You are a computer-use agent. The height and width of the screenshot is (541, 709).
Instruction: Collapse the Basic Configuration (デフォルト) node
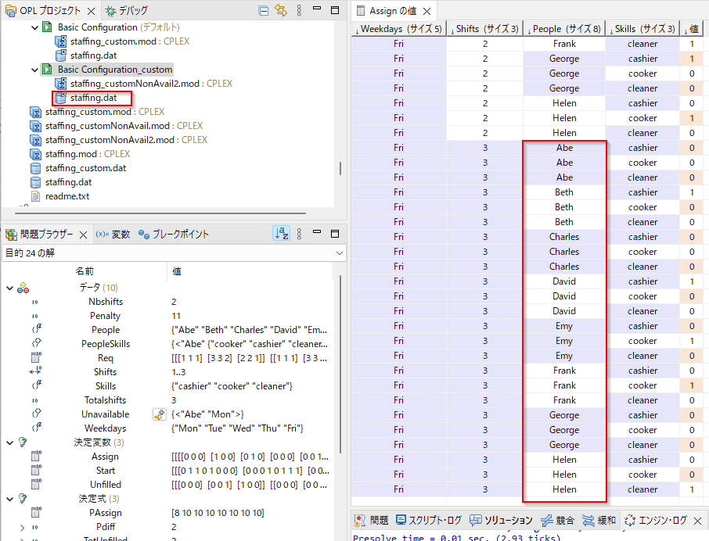pos(34,27)
